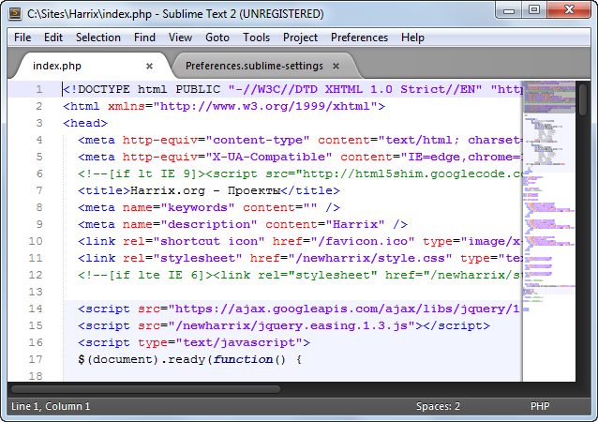The image size is (598, 422).
Task: Click line number 17 in the gutter
Action: point(36,359)
